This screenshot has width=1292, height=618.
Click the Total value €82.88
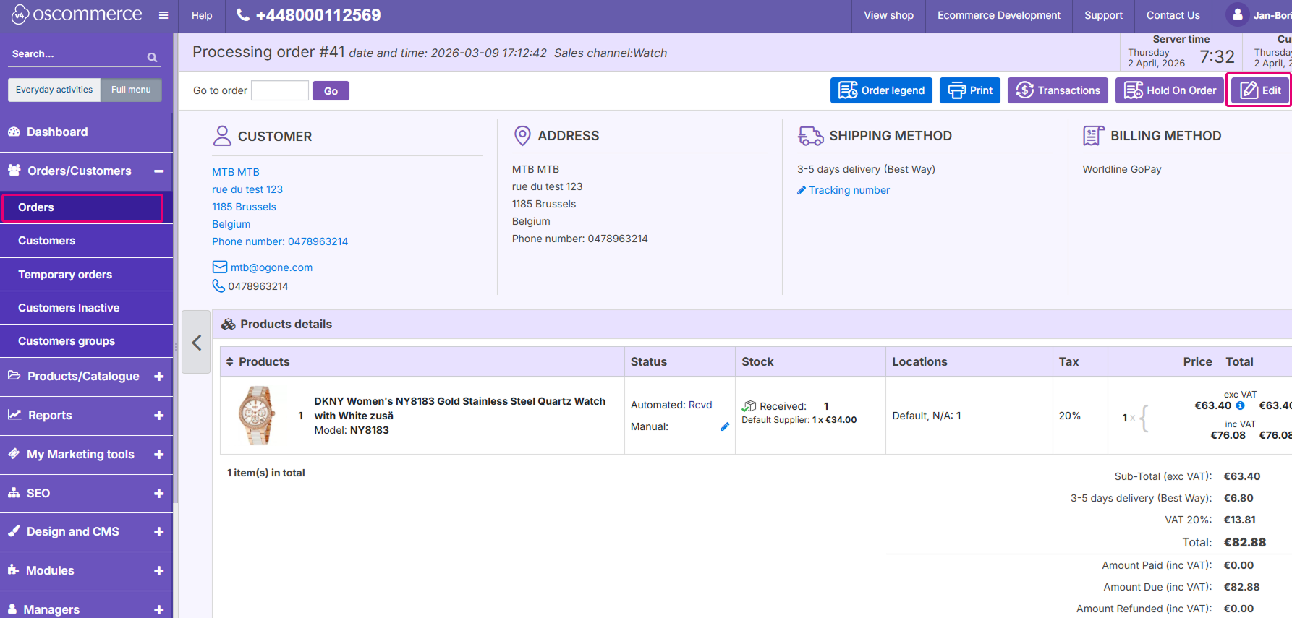click(x=1245, y=542)
